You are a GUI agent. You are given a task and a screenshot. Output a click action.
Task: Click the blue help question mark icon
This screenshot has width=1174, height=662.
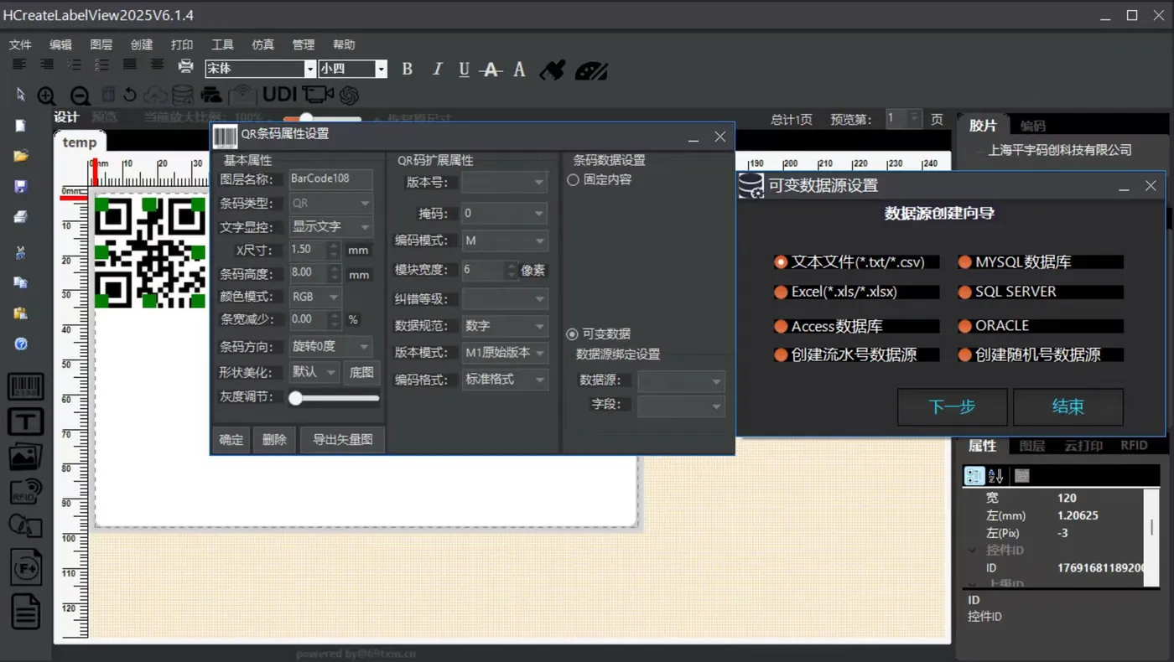[21, 344]
